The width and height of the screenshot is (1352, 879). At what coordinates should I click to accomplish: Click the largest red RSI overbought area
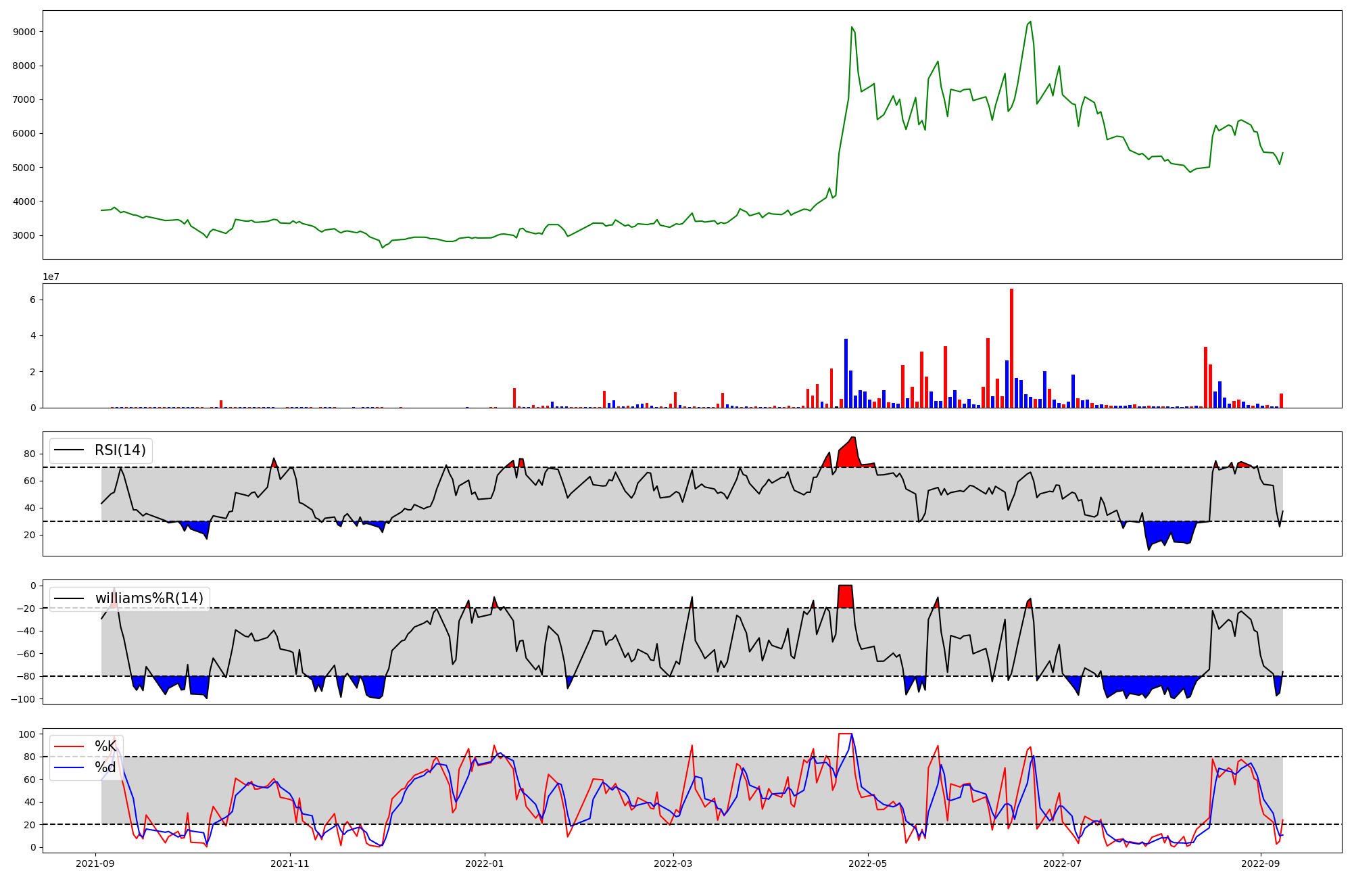850,455
